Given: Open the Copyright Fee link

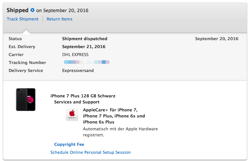Looking at the screenshot, I should click(69, 144).
